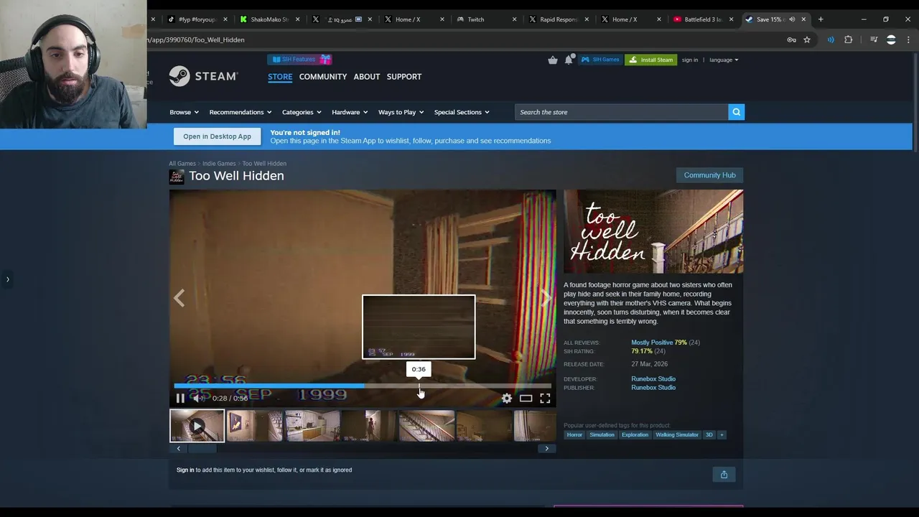Click All Games breadcrumb

click(182, 164)
